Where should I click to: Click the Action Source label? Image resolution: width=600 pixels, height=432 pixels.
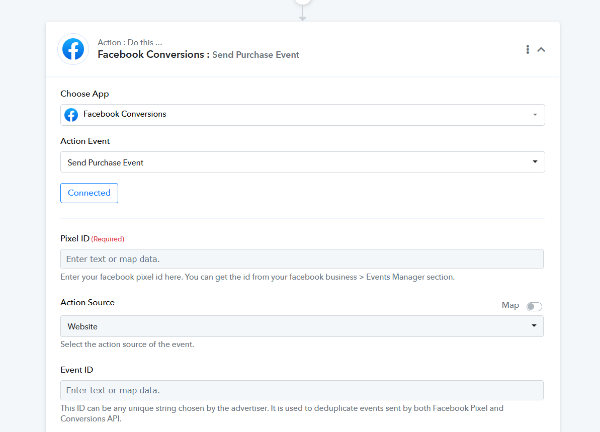(x=88, y=303)
